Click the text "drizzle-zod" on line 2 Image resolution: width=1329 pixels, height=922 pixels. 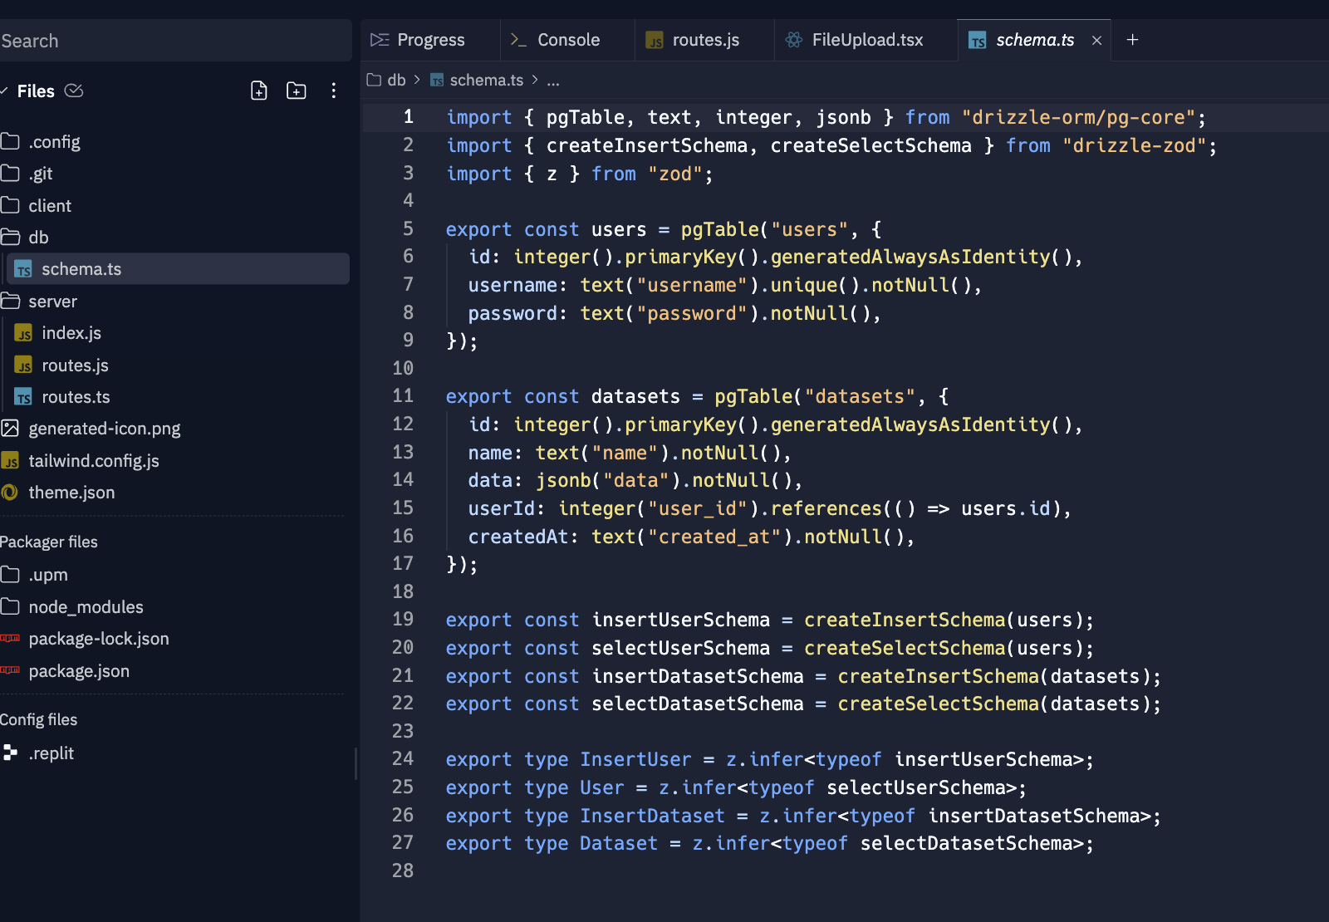pos(1134,145)
